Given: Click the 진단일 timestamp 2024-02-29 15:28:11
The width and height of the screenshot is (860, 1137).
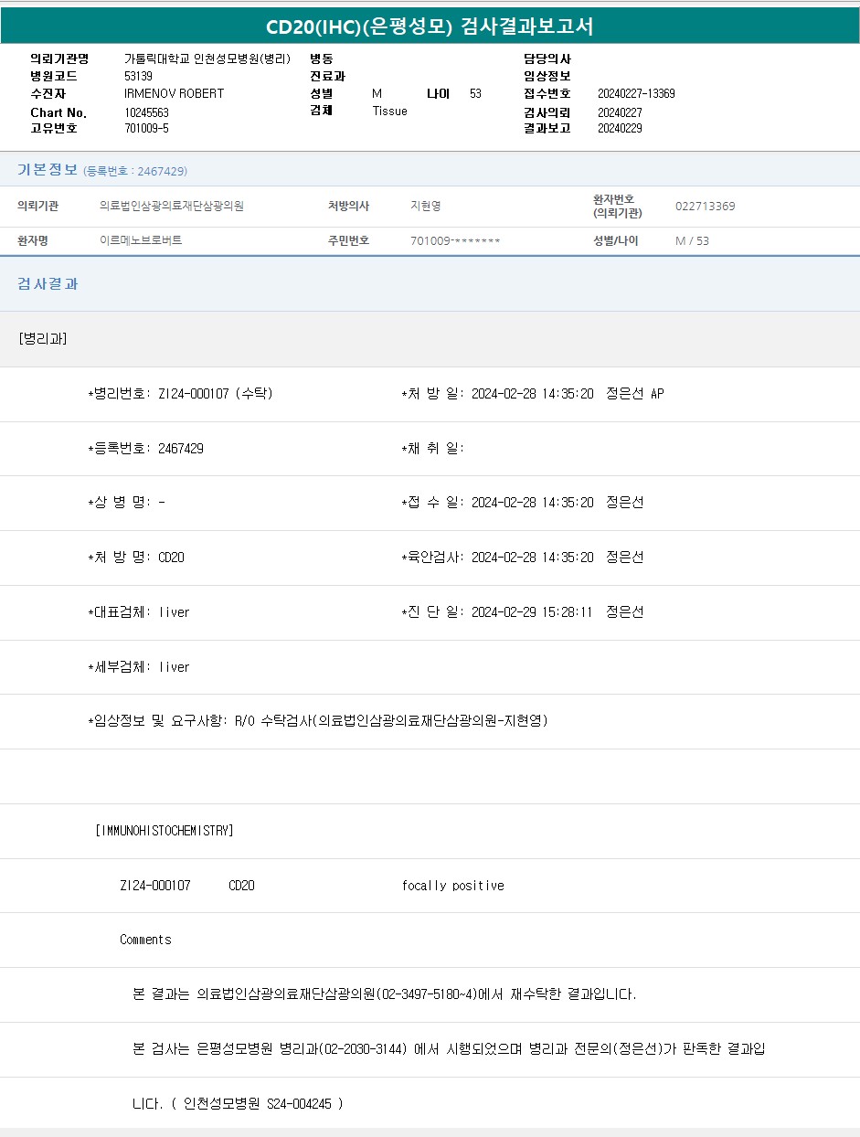Looking at the screenshot, I should coord(532,612).
